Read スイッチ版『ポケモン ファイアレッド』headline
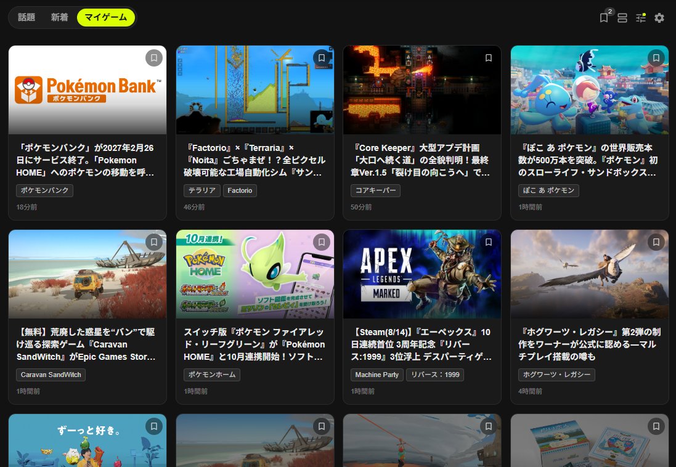 tap(255, 344)
